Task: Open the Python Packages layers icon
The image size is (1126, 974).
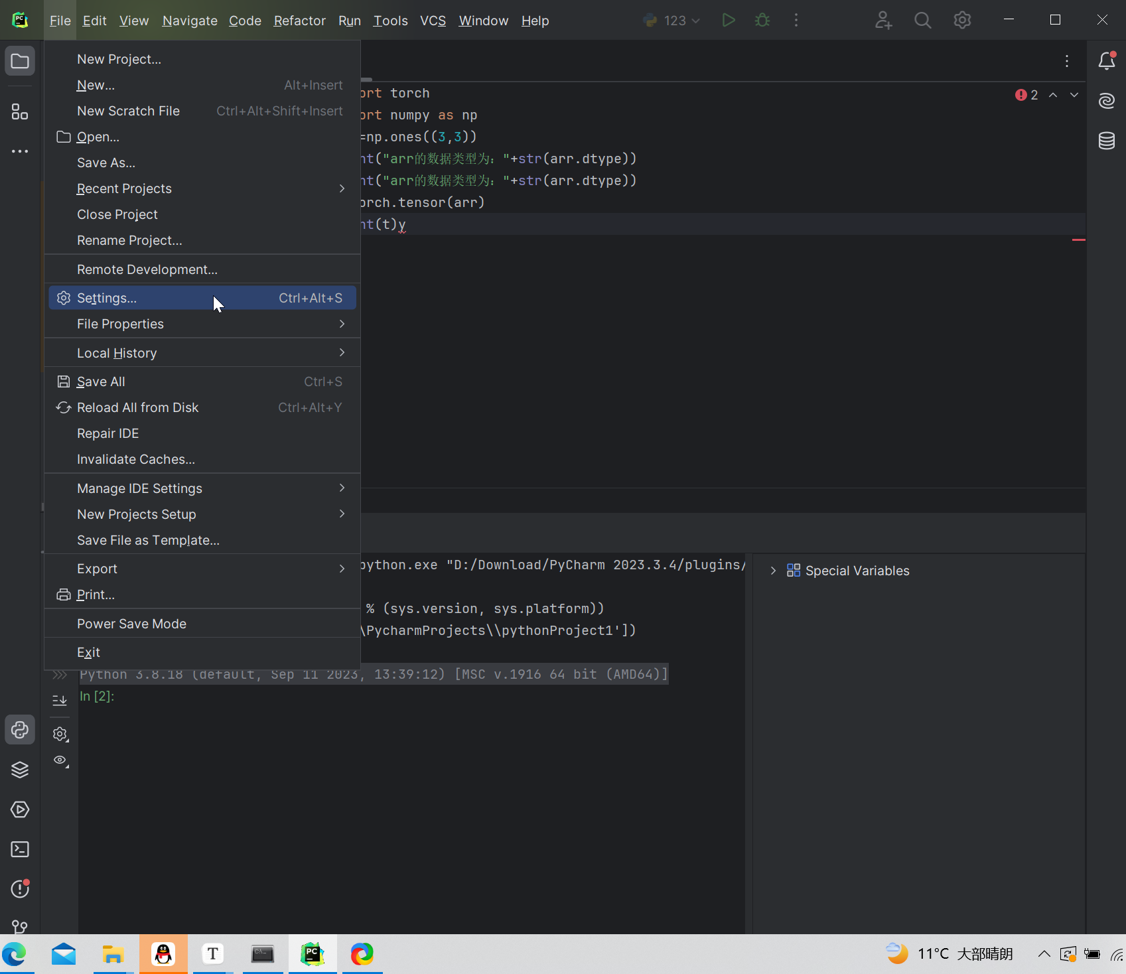Action: coord(20,770)
